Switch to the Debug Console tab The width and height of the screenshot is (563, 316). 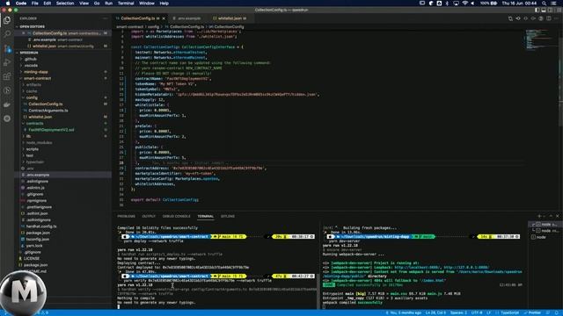click(176, 217)
